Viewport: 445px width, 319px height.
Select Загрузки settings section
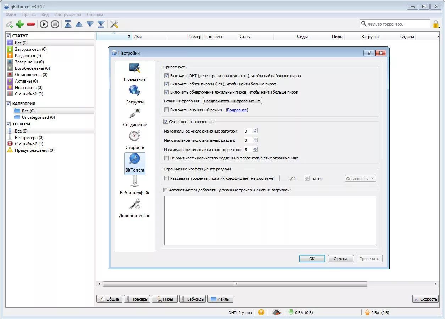coord(135,95)
